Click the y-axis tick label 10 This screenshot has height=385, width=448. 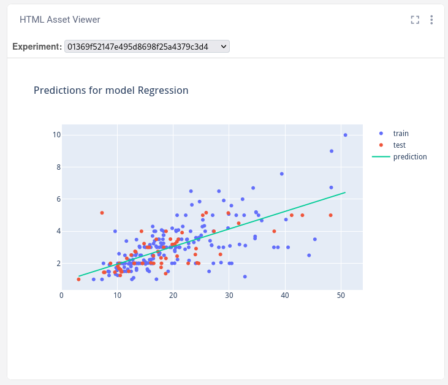coord(56,134)
